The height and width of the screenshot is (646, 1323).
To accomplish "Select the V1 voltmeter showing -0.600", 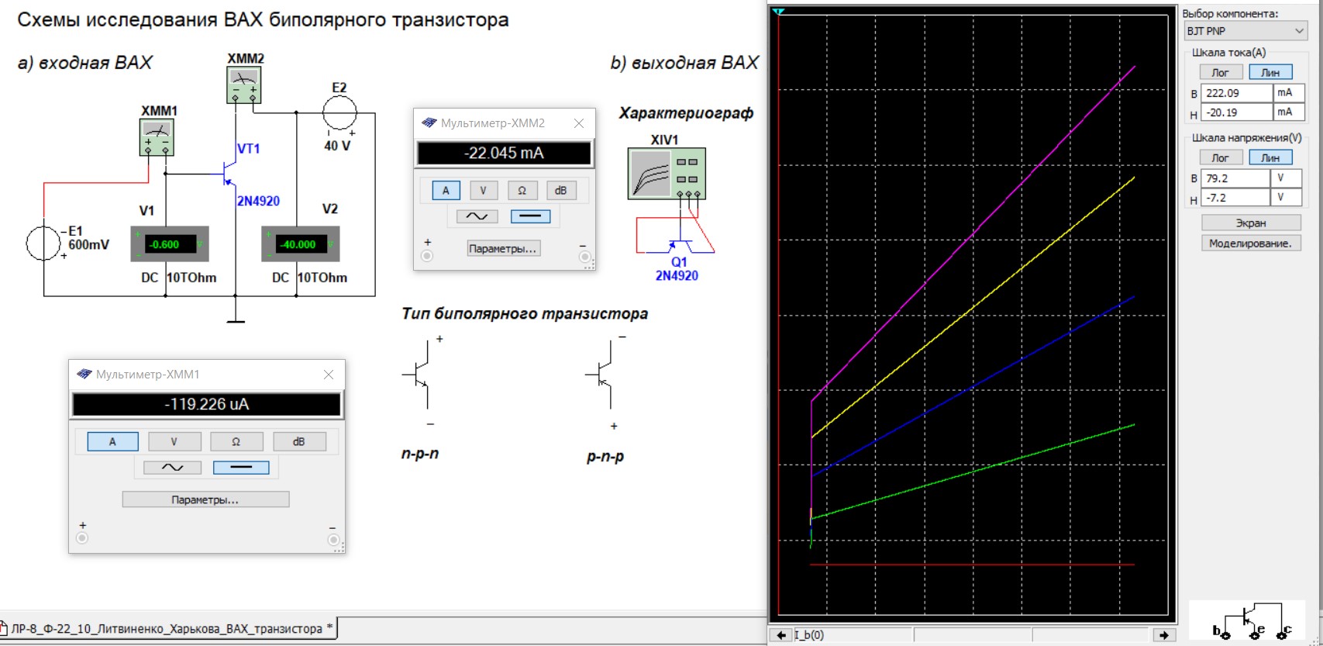I will (x=170, y=244).
